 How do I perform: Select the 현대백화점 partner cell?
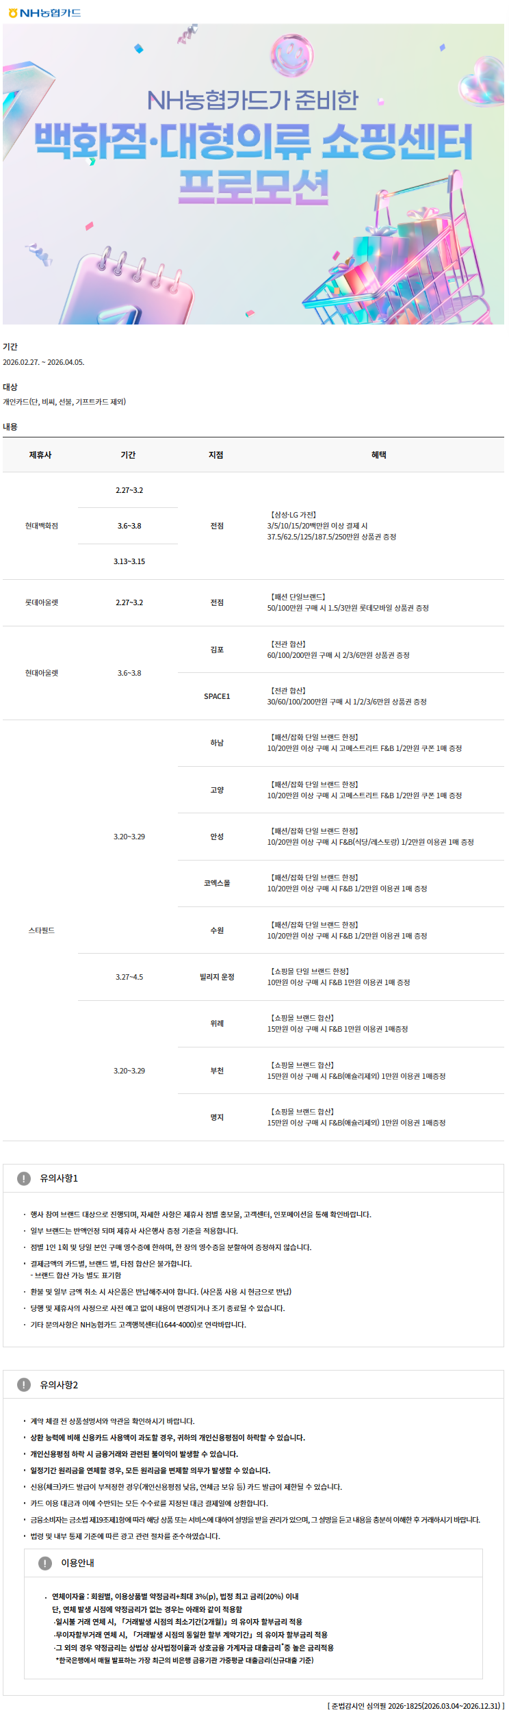tap(42, 526)
